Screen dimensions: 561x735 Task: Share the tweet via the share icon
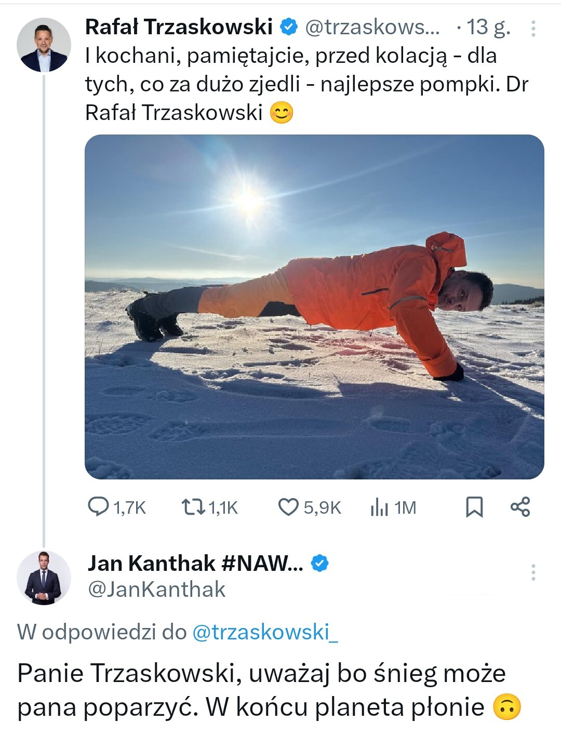(x=520, y=506)
